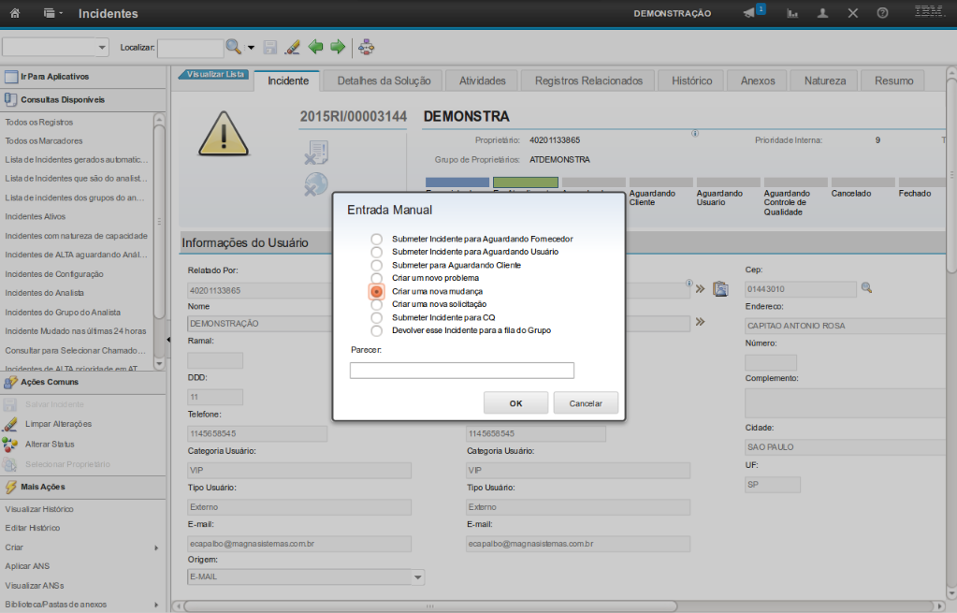The height and width of the screenshot is (613, 957).
Task: Click Cancelar in the dialog
Action: [586, 403]
